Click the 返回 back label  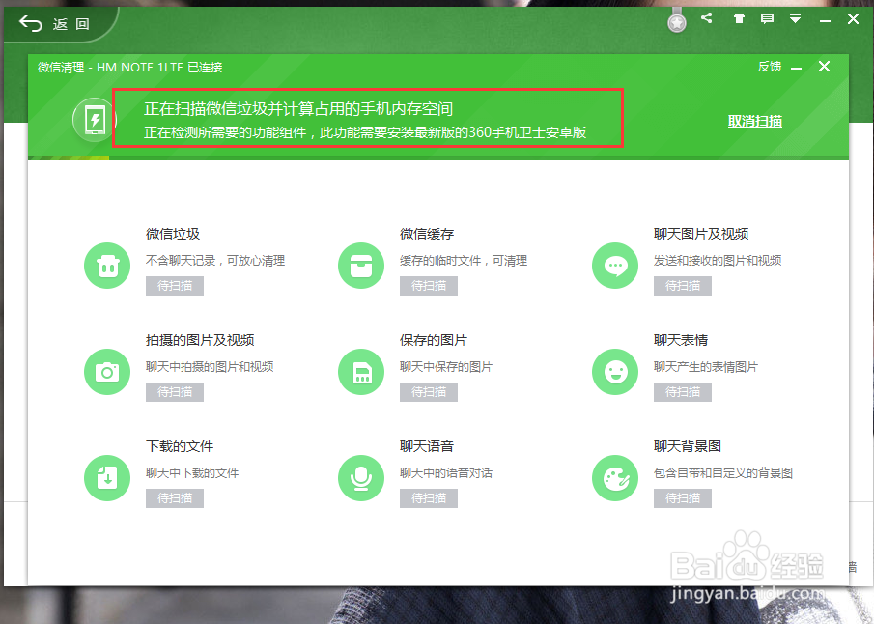click(x=70, y=24)
